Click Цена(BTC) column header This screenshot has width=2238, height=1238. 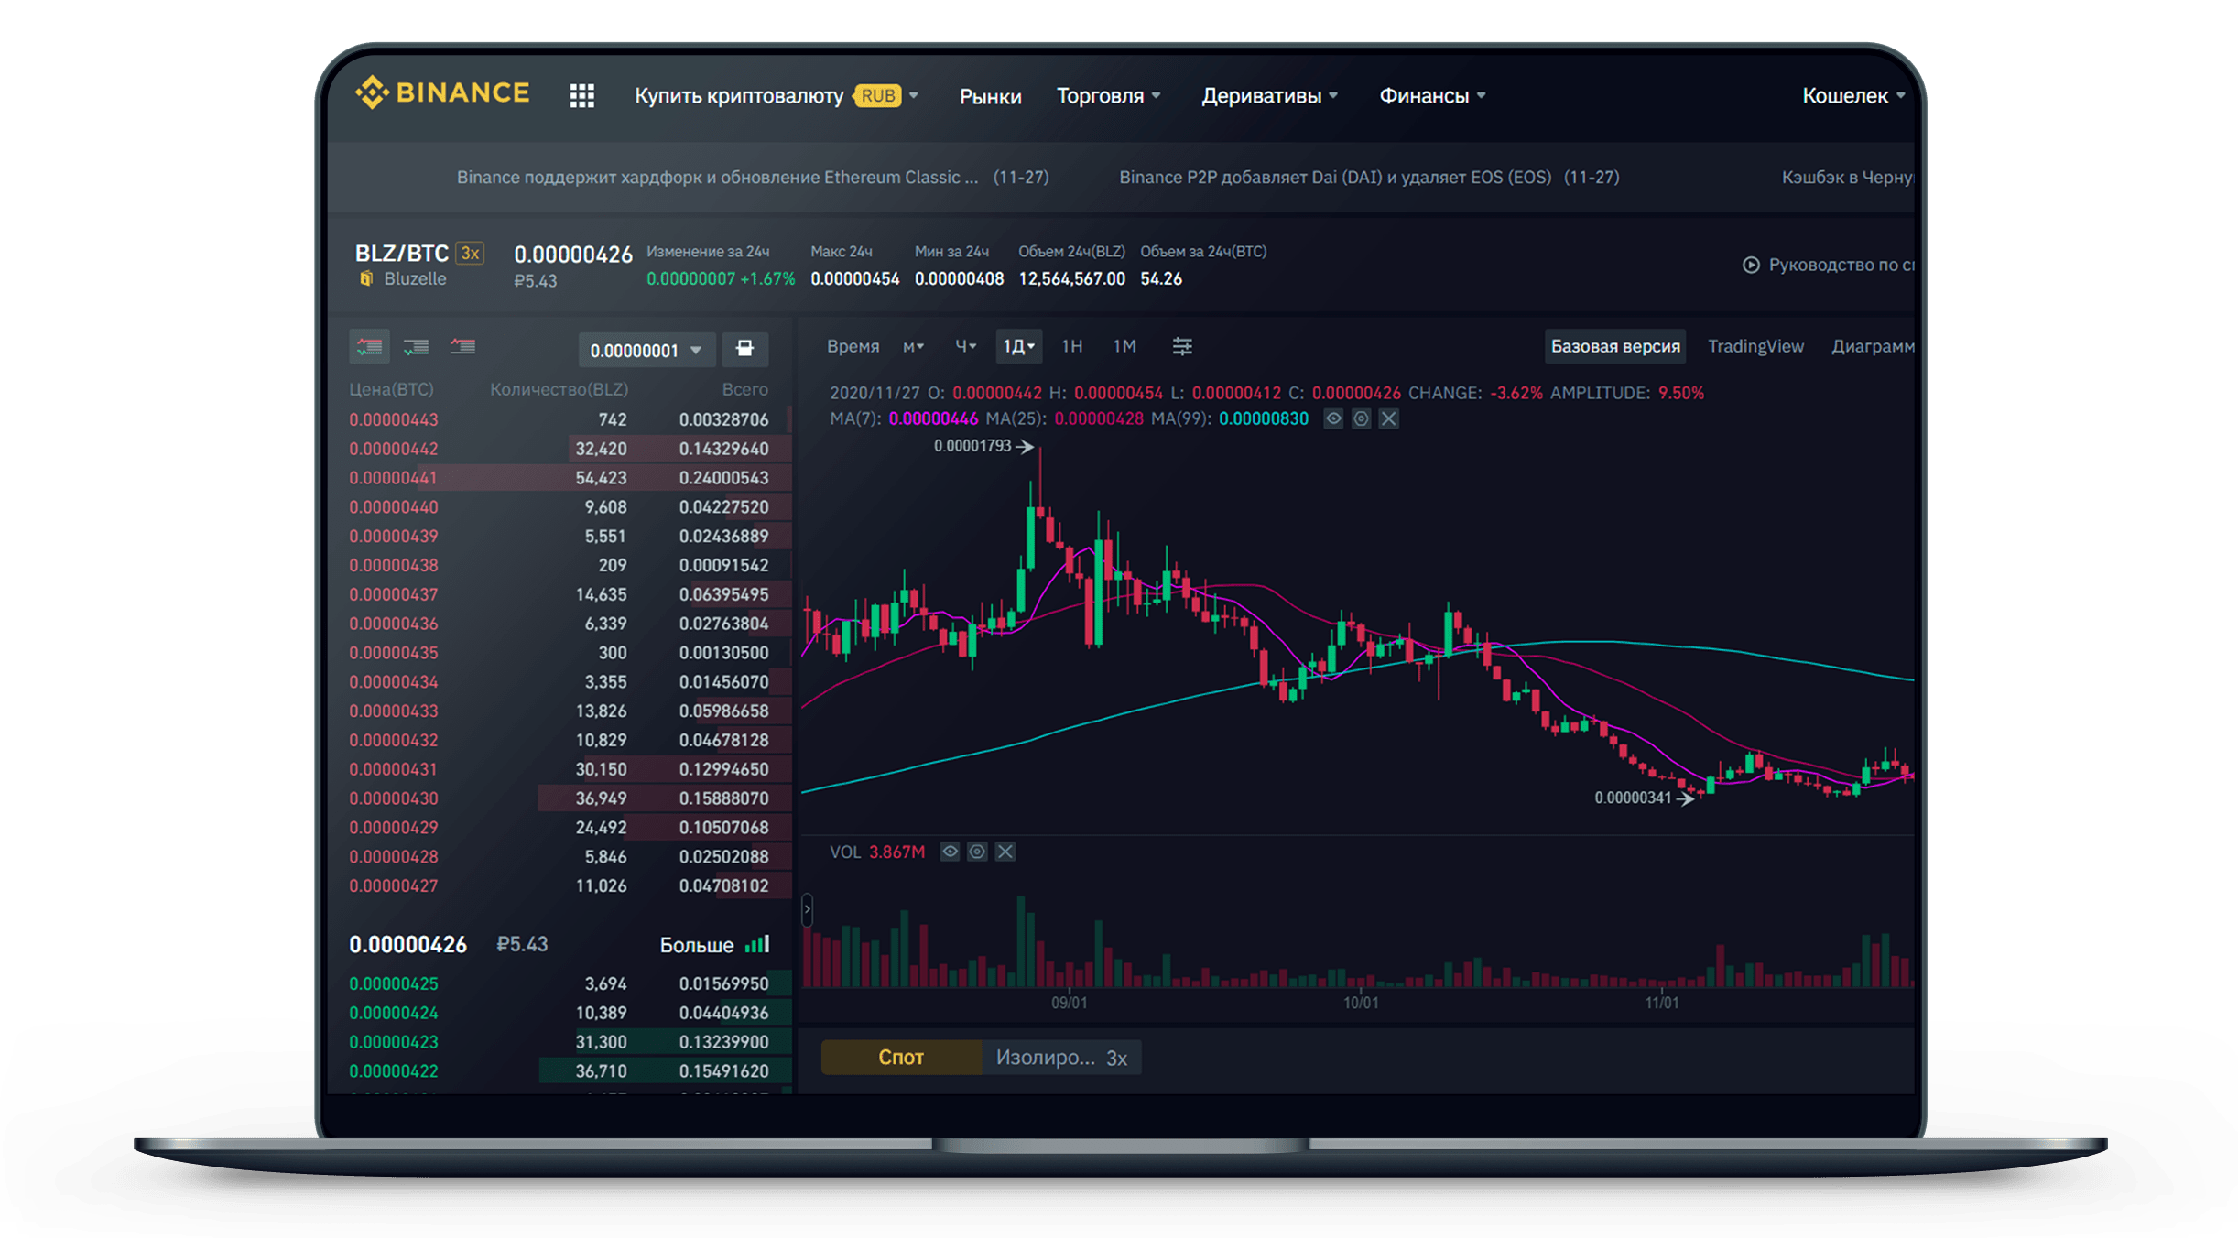coord(391,389)
